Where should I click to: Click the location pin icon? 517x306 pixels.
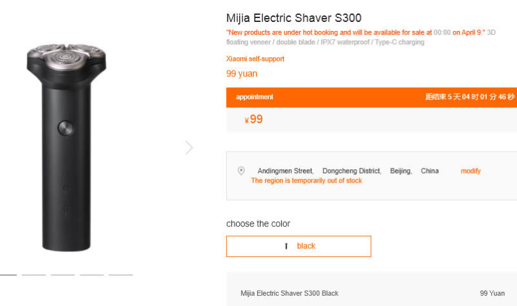(x=241, y=171)
